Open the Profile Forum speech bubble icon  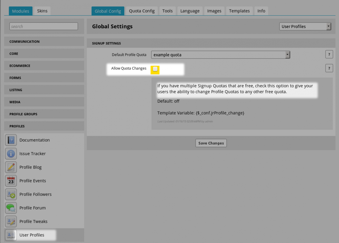[11, 208]
